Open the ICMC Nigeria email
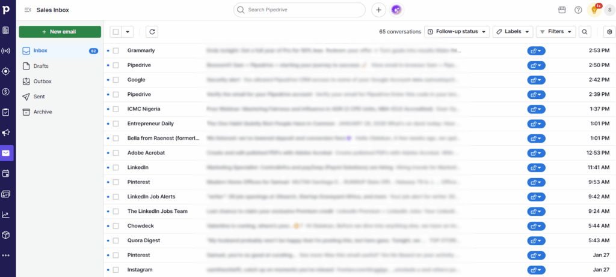The height and width of the screenshot is (277, 616). click(360, 109)
